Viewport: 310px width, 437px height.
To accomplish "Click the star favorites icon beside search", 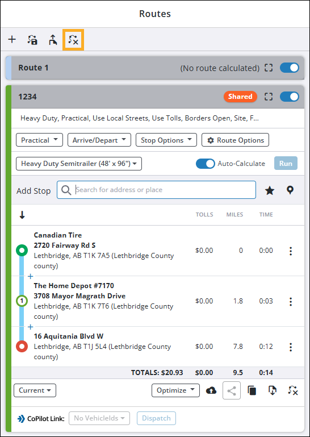I will 269,190.
